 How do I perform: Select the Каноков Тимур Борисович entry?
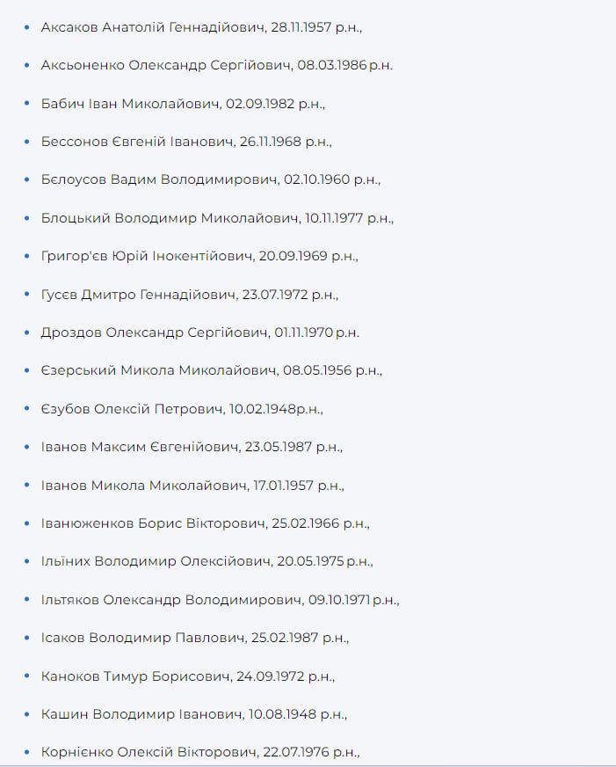[x=188, y=676]
